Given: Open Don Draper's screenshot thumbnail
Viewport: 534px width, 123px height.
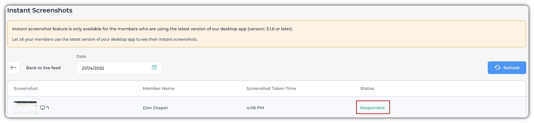Looking at the screenshot, I should point(25,107).
